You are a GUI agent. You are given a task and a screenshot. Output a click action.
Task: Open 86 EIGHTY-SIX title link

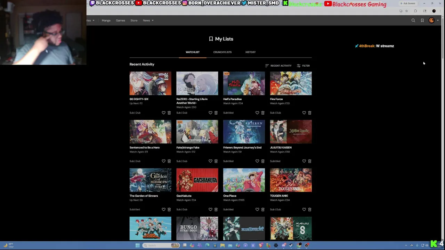click(x=139, y=99)
